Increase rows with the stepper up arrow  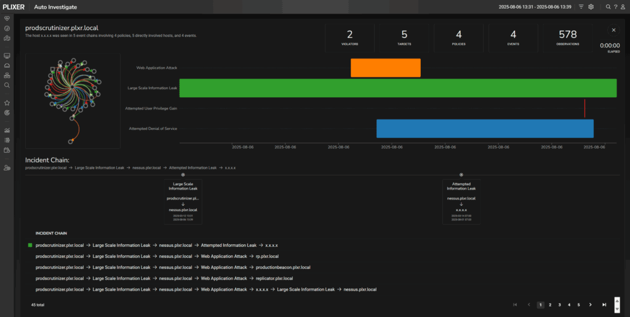(x=618, y=300)
